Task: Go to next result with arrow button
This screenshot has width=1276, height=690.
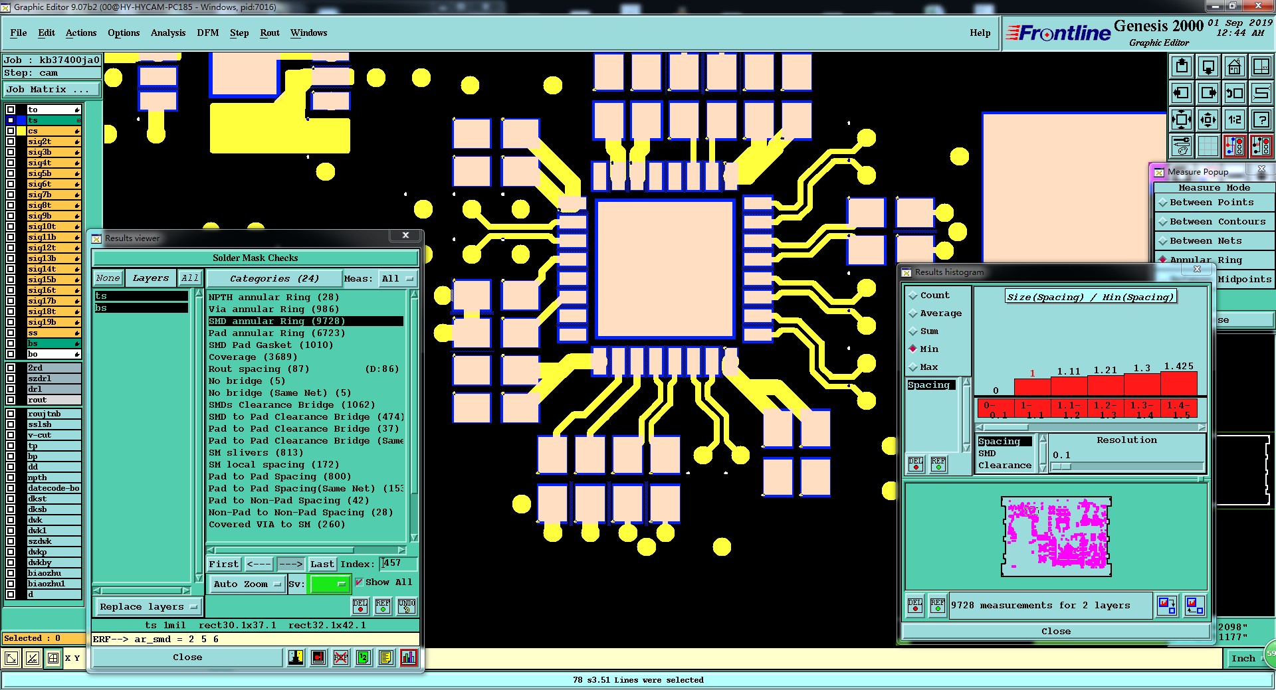Action: [x=290, y=564]
